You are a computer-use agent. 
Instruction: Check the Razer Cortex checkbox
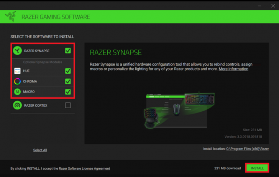pos(68,105)
